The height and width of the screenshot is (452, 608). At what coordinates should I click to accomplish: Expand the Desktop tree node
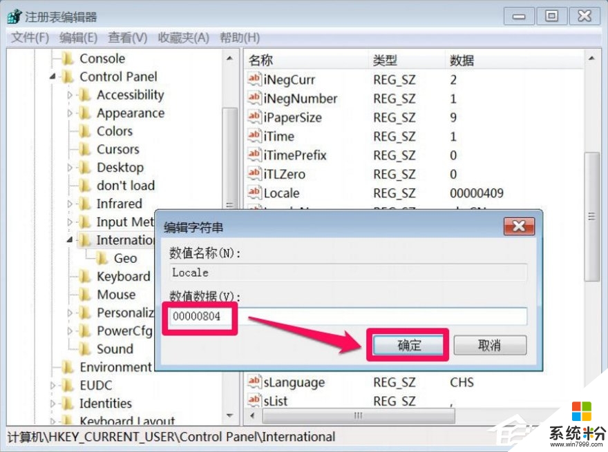click(70, 168)
